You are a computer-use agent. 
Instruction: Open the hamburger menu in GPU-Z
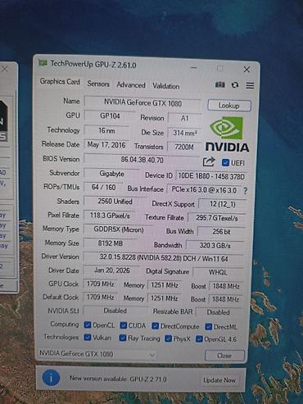pyautogui.click(x=250, y=85)
